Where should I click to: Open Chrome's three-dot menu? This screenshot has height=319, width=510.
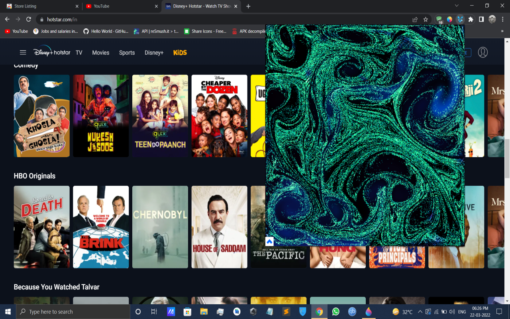(x=503, y=19)
